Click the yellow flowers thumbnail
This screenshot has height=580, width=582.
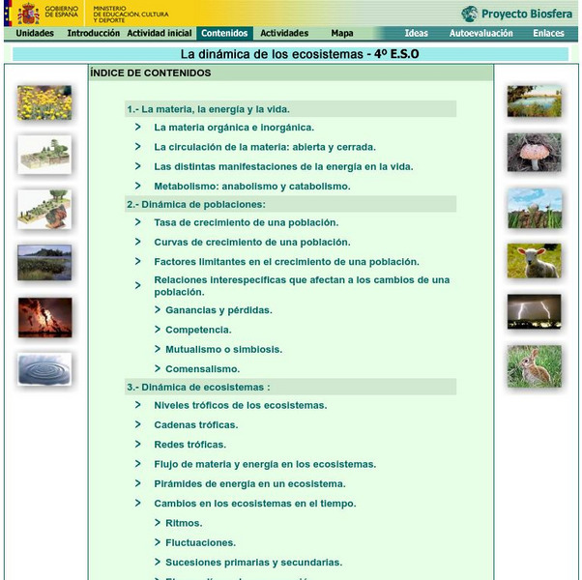click(x=44, y=102)
